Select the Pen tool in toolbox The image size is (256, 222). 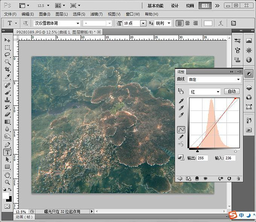click(x=7, y=145)
